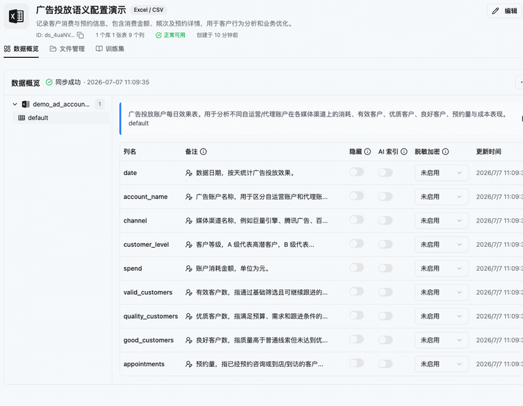Enable AI 索引 for the channel row
The height and width of the screenshot is (406, 523).
(x=385, y=220)
